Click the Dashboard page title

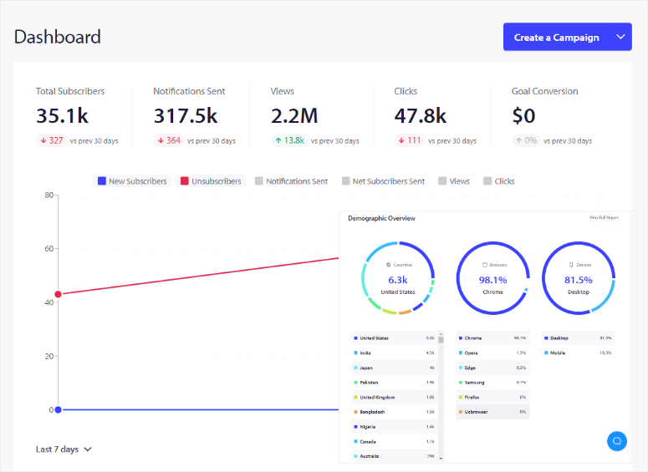(x=58, y=37)
